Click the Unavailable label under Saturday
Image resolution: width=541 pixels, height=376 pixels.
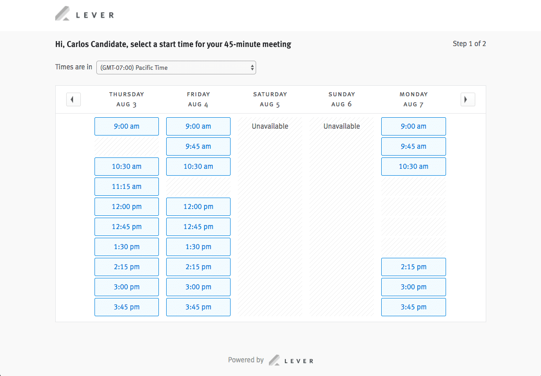[x=270, y=126]
